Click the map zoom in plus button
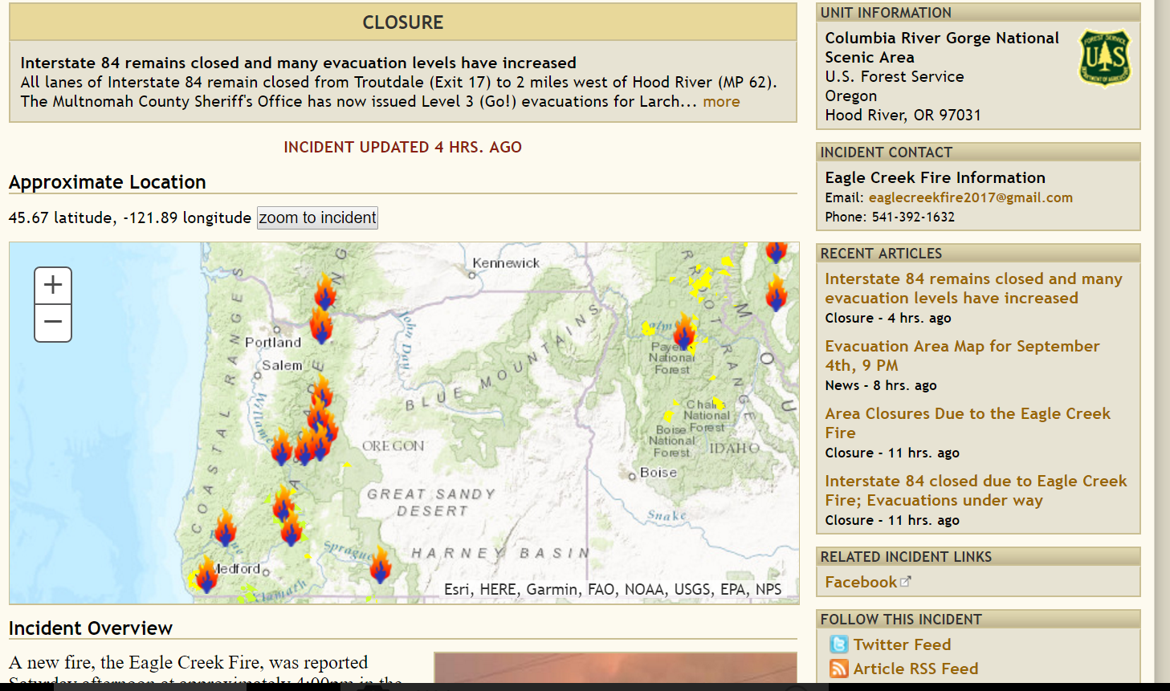 click(53, 285)
